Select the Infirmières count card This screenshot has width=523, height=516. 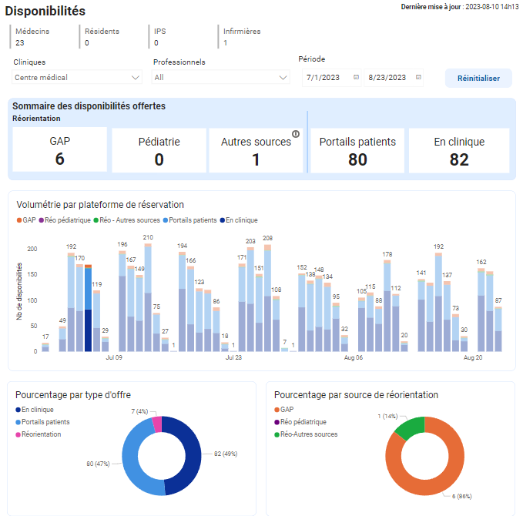(x=250, y=37)
